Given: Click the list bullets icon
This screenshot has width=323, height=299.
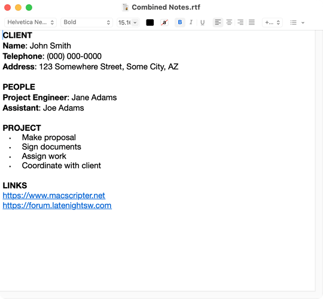Looking at the screenshot, I should 293,23.
